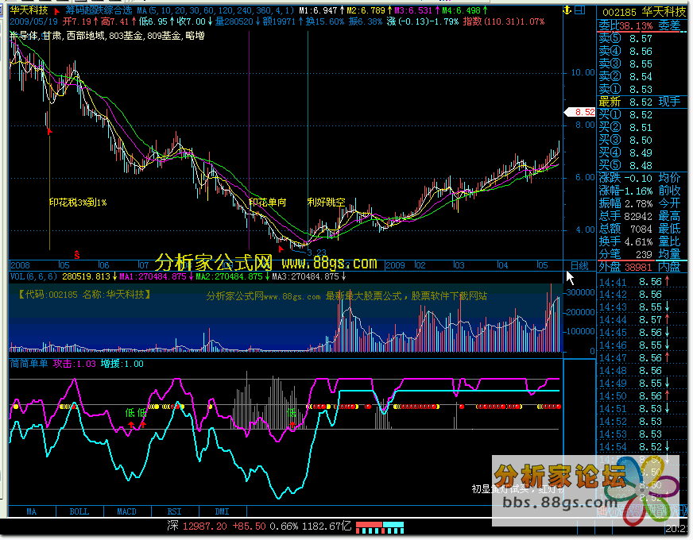Click the 攻击:1.03 indicator value
Image resolution: width=693 pixels, height=540 pixels.
pos(74,364)
